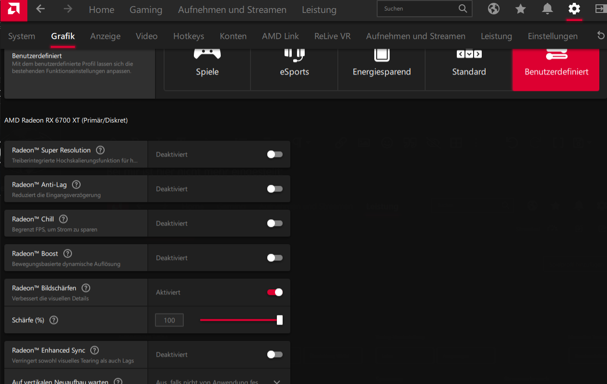
Task: Open the web browser globe icon
Action: pyautogui.click(x=493, y=9)
